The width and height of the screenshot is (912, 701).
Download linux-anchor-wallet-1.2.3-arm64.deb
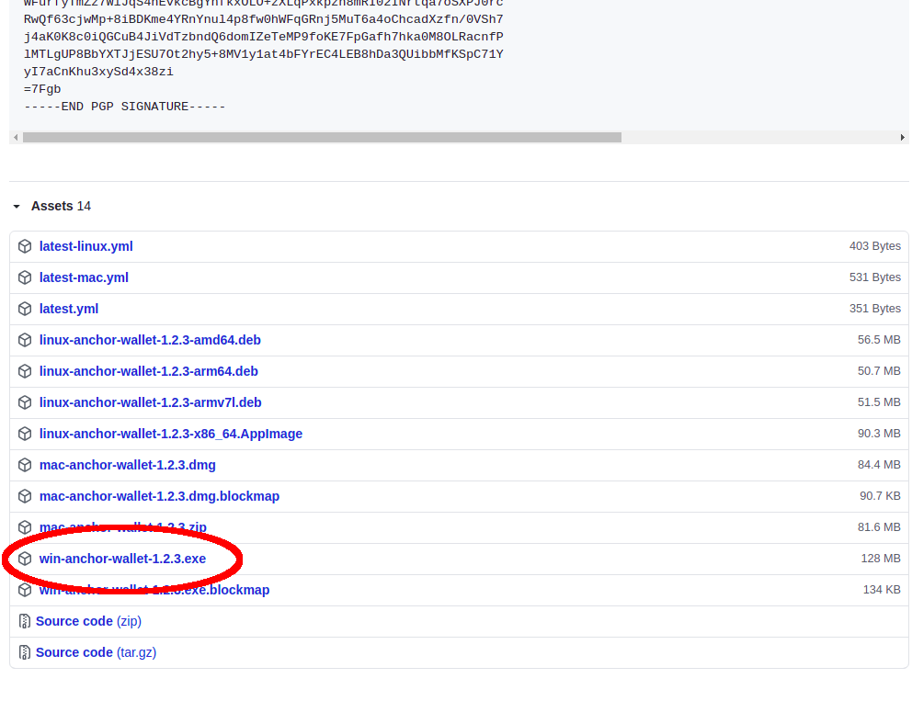[x=148, y=371]
